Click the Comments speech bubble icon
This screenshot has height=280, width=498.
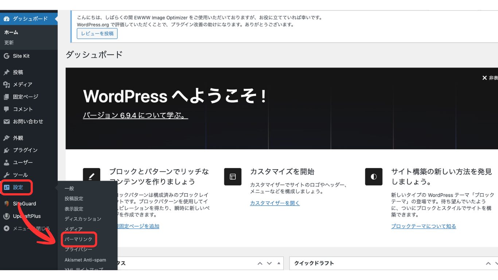tap(6, 109)
